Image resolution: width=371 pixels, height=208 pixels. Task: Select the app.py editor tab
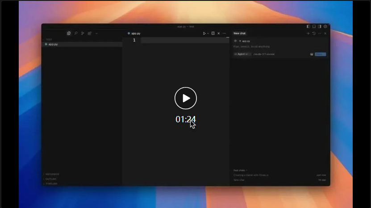(x=136, y=33)
